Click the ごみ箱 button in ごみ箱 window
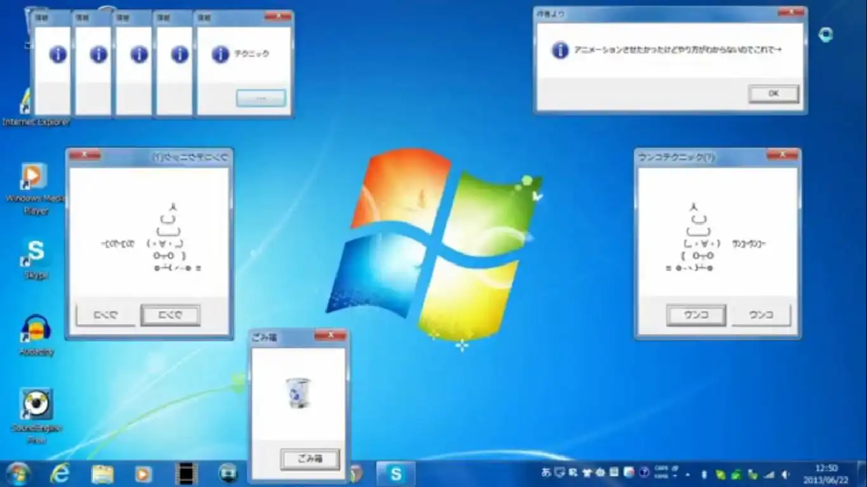867x487 pixels. (310, 459)
